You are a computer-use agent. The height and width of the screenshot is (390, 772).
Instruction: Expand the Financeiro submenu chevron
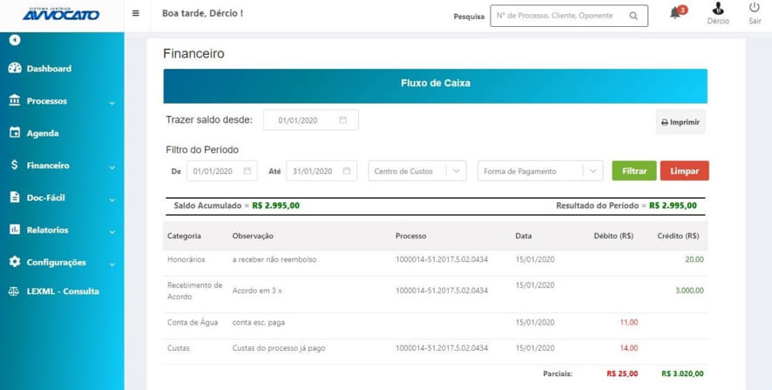coord(112,167)
